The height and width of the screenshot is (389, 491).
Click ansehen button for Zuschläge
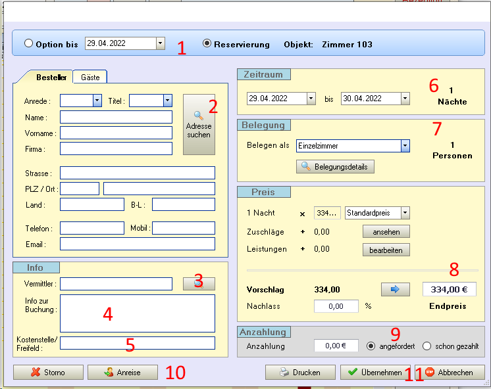pyautogui.click(x=386, y=231)
